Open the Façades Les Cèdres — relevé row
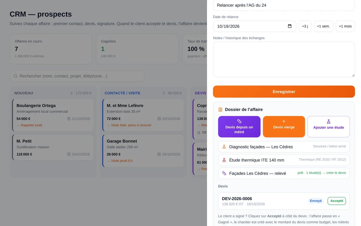This screenshot has height=226, width=361. click(284, 173)
